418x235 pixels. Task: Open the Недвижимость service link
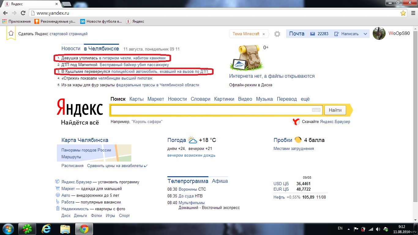pyautogui.click(x=75, y=209)
